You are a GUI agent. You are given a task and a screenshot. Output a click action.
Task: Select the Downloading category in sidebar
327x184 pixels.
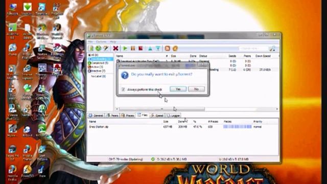(x=101, y=59)
